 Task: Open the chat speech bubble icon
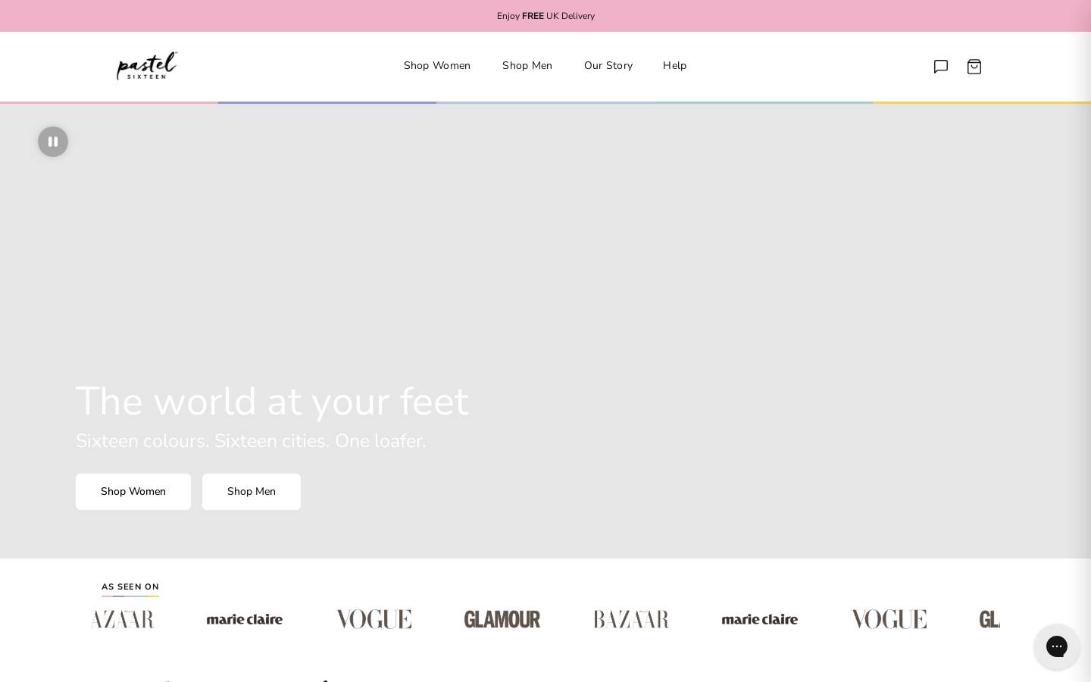[941, 67]
